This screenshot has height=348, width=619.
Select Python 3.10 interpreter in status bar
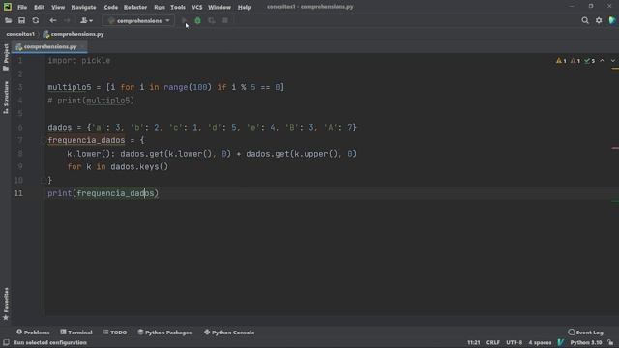586,342
